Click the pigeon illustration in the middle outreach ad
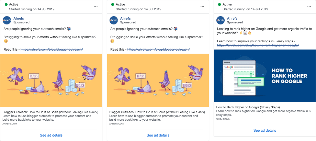The width and height of the screenshot is (316, 141). (158, 80)
